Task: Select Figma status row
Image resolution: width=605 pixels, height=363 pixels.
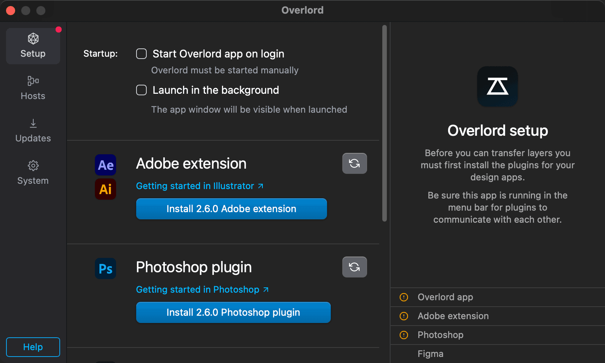Action: 498,354
